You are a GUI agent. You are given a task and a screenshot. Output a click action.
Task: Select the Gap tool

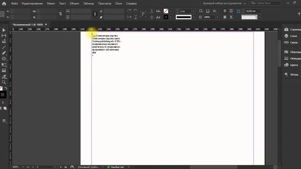coord(4,36)
